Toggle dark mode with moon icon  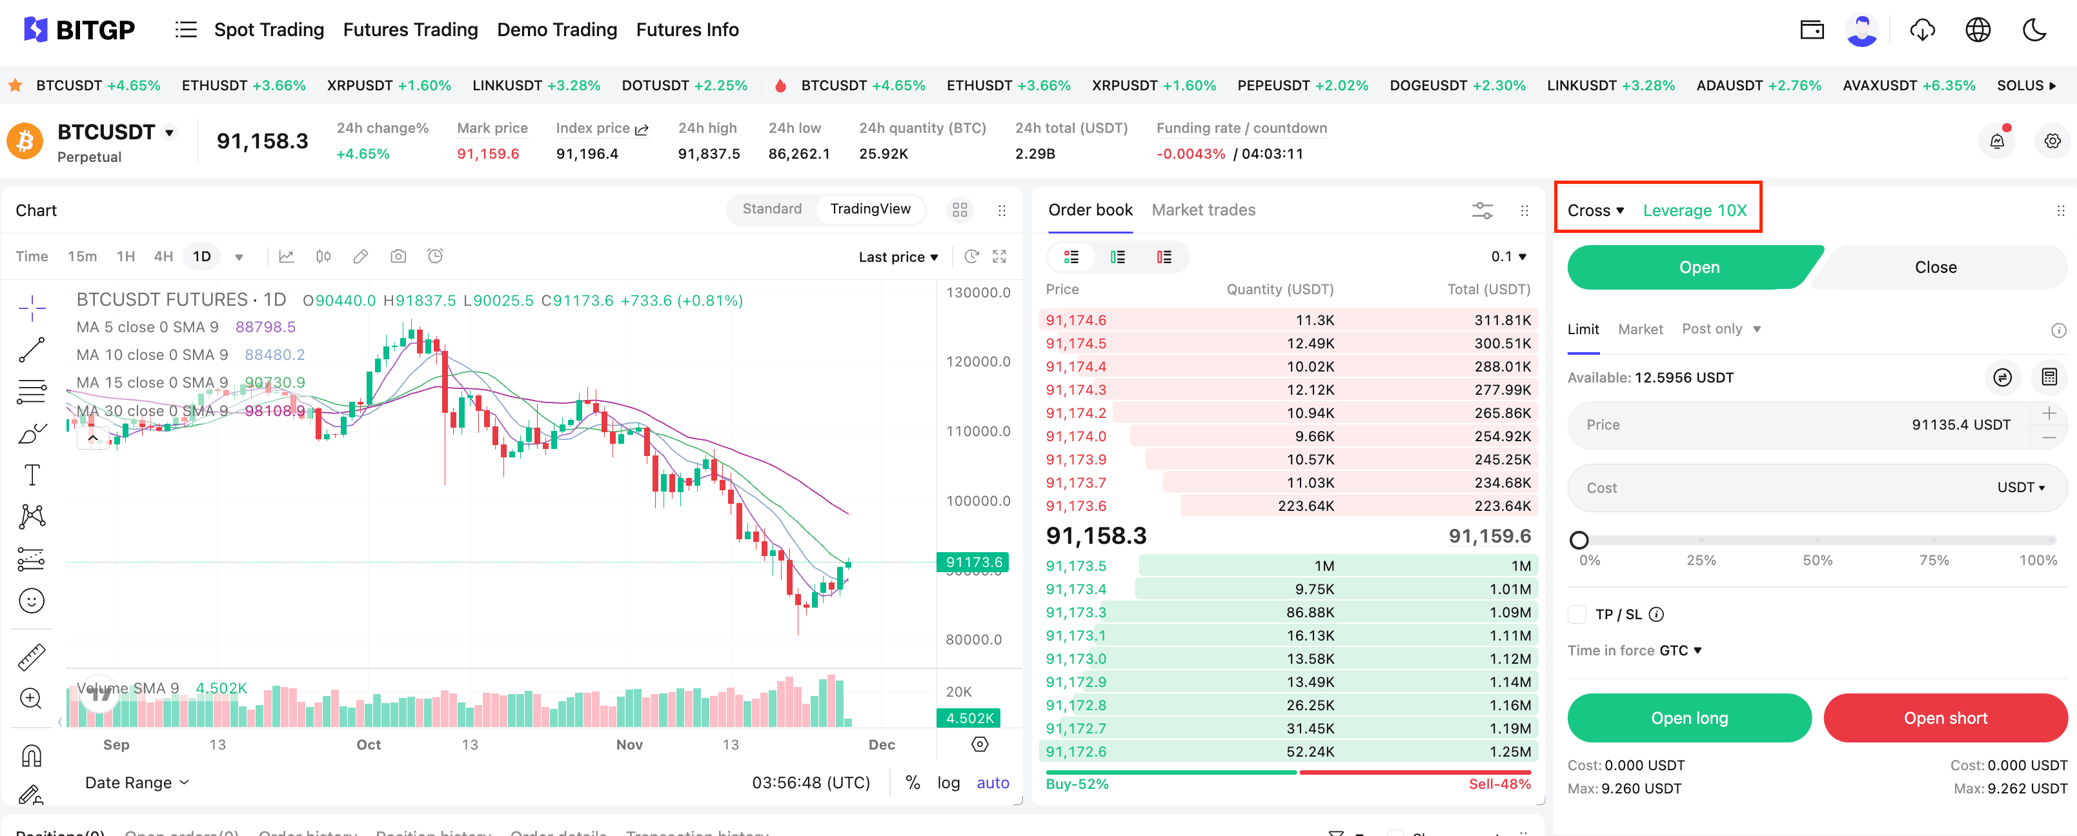tap(2034, 30)
